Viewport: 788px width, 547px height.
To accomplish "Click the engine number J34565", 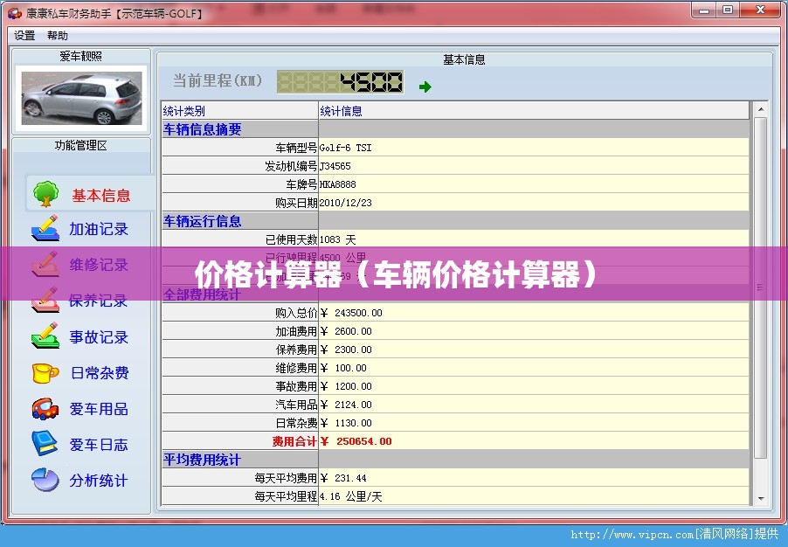I will click(335, 166).
